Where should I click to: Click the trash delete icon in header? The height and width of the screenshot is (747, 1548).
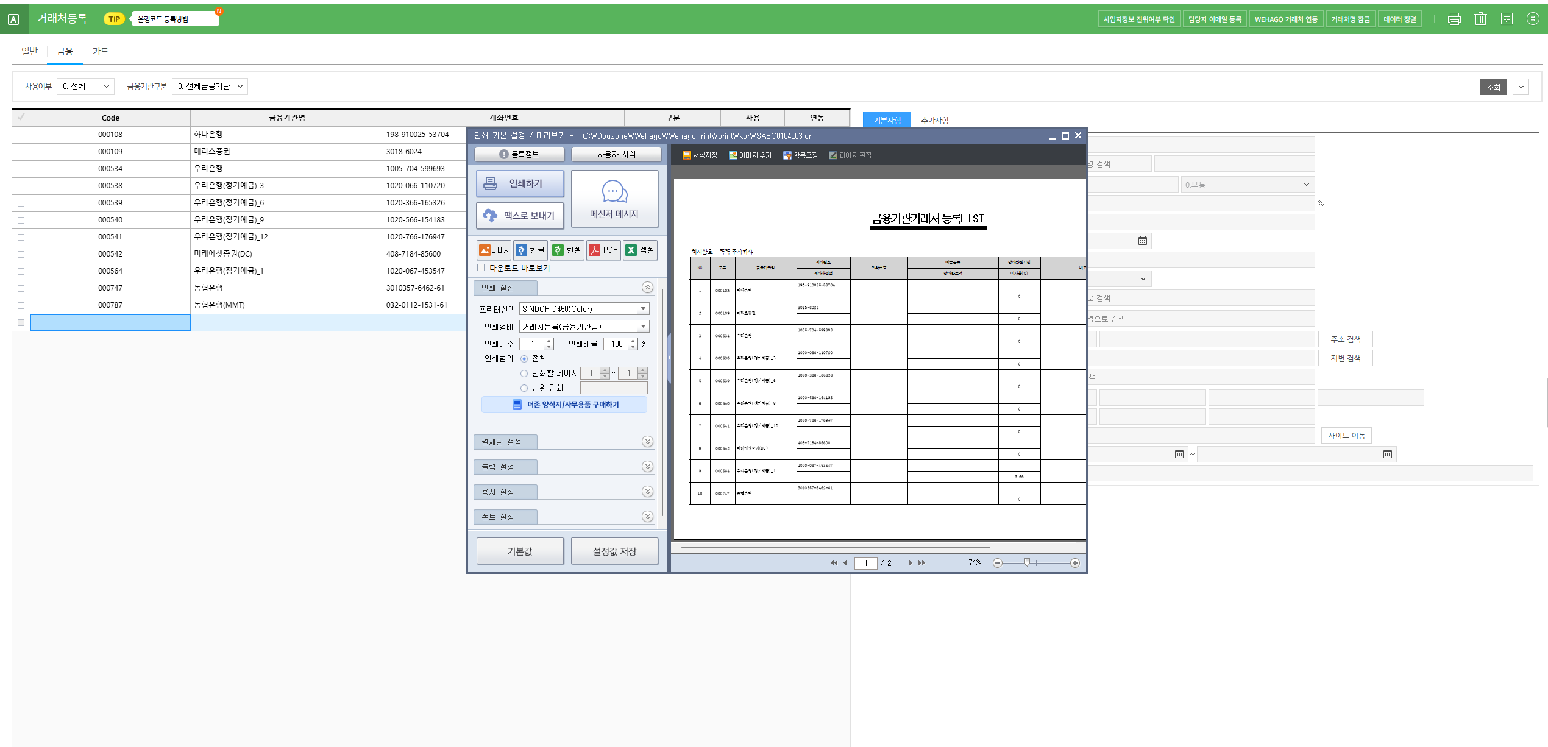tap(1480, 19)
